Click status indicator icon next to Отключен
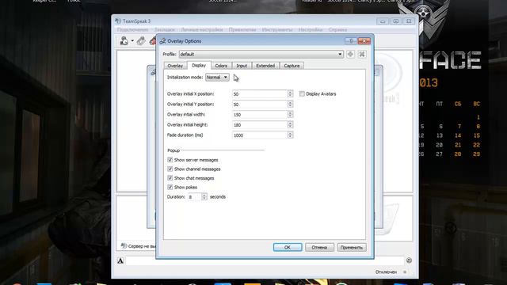This screenshot has height=285, width=507. click(405, 272)
